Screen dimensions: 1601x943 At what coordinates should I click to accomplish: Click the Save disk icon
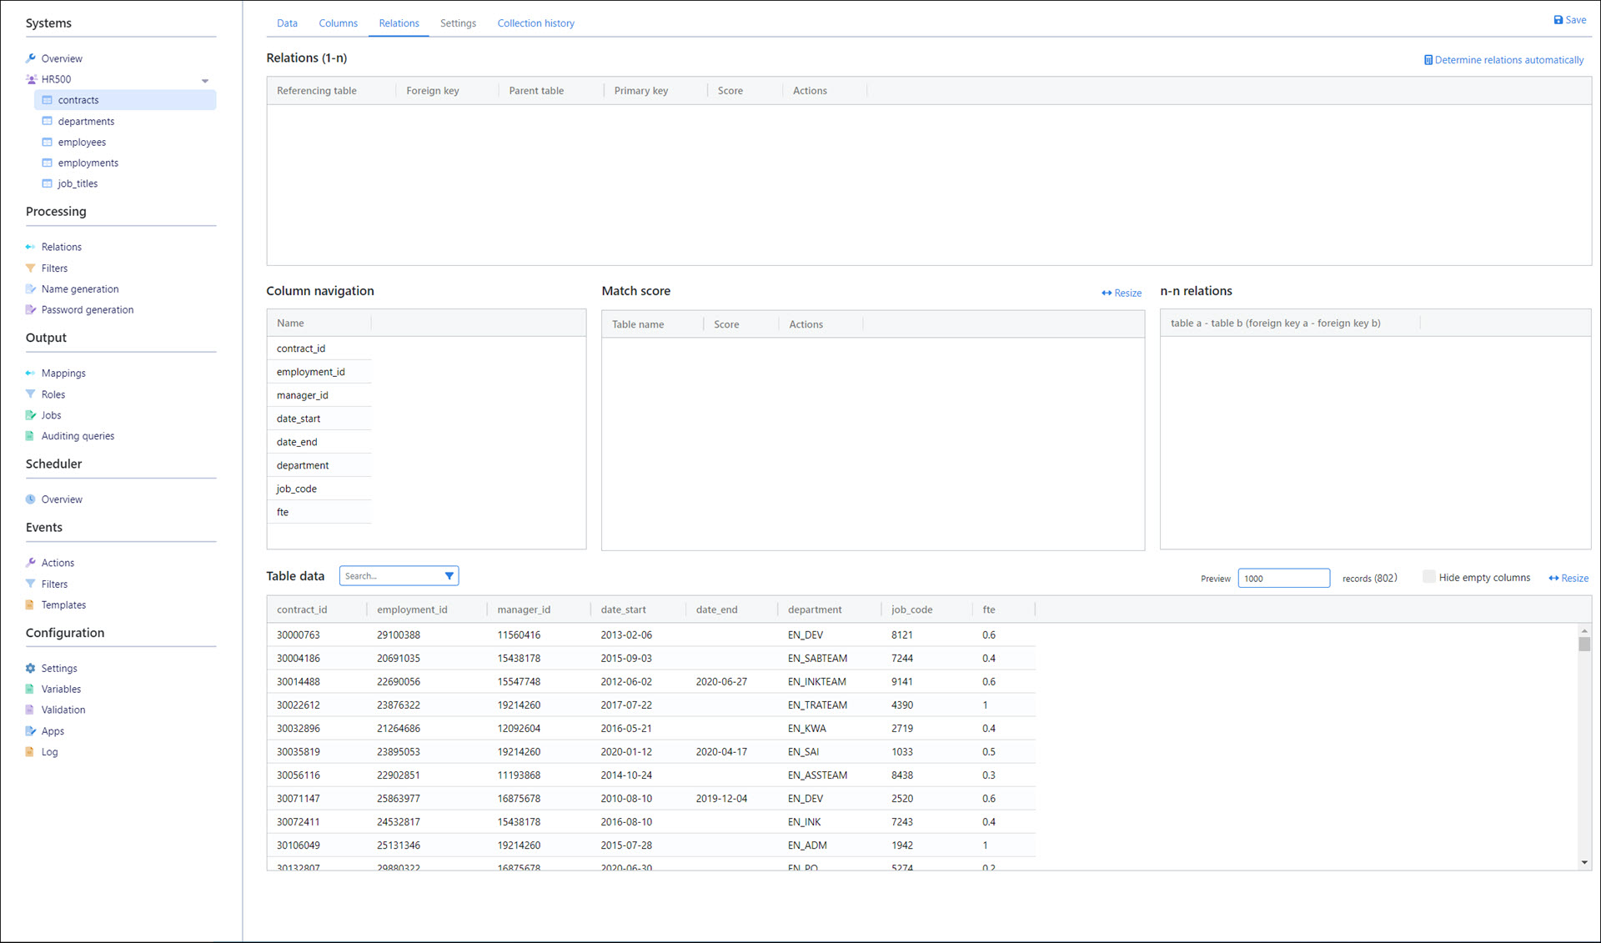point(1558,20)
